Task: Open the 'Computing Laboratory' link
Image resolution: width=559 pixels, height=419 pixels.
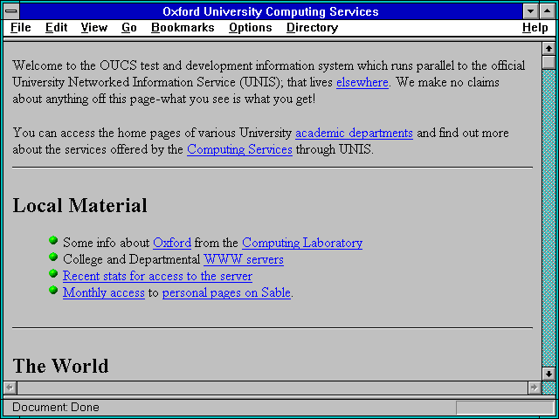Action: pos(302,243)
